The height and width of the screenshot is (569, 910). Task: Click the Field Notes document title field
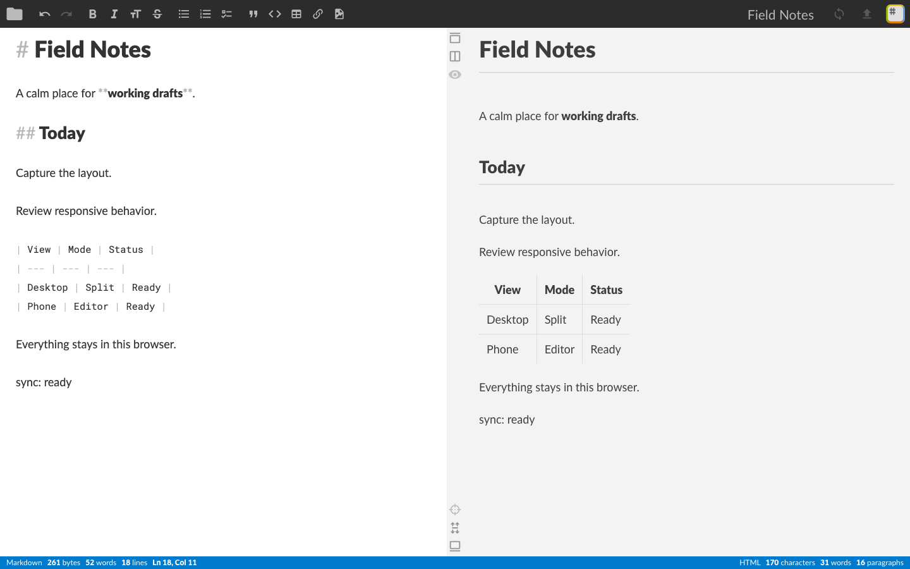tap(780, 15)
